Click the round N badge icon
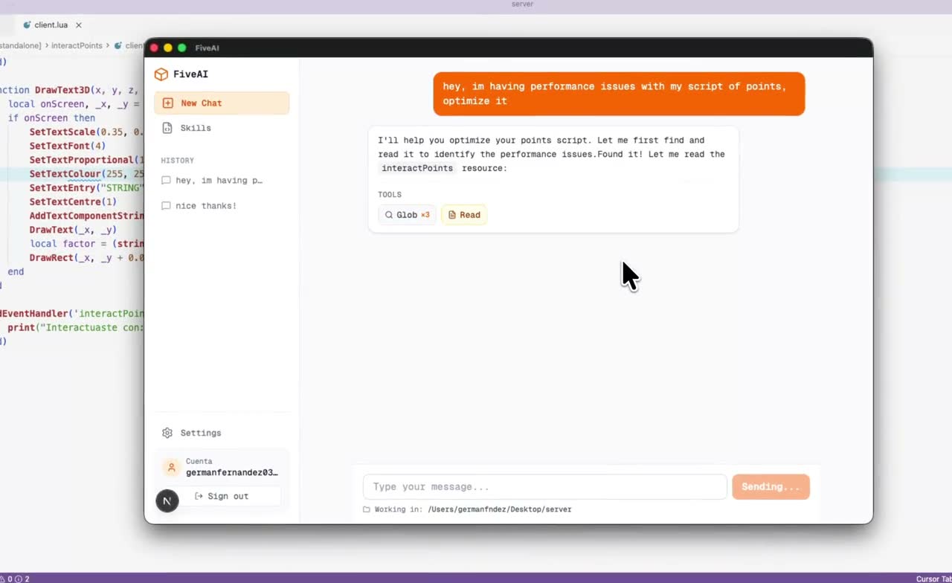This screenshot has width=952, height=583. point(167,500)
